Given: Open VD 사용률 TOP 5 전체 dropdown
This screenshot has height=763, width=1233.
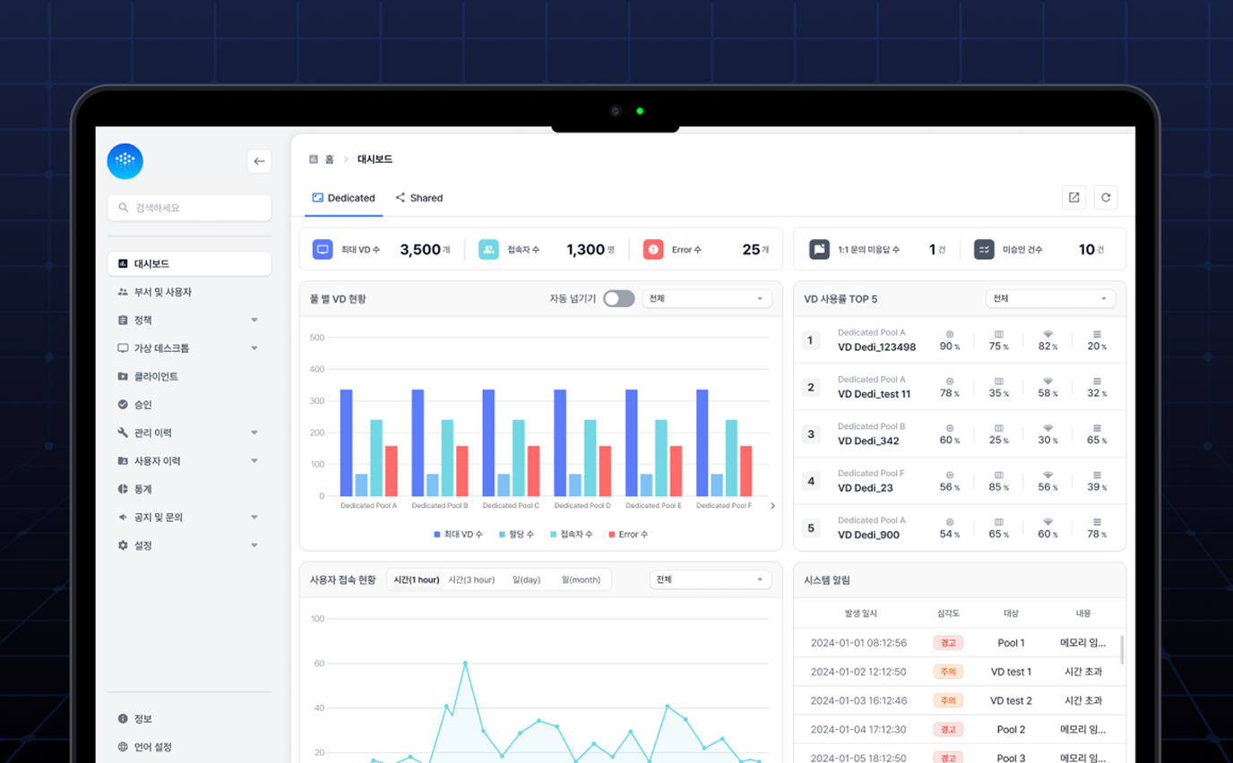Looking at the screenshot, I should [1050, 299].
